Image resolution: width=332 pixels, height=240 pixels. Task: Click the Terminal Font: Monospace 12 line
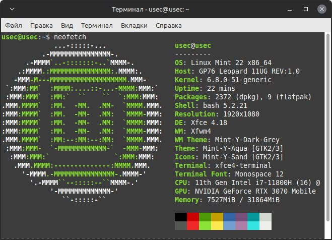pyautogui.click(x=229, y=174)
